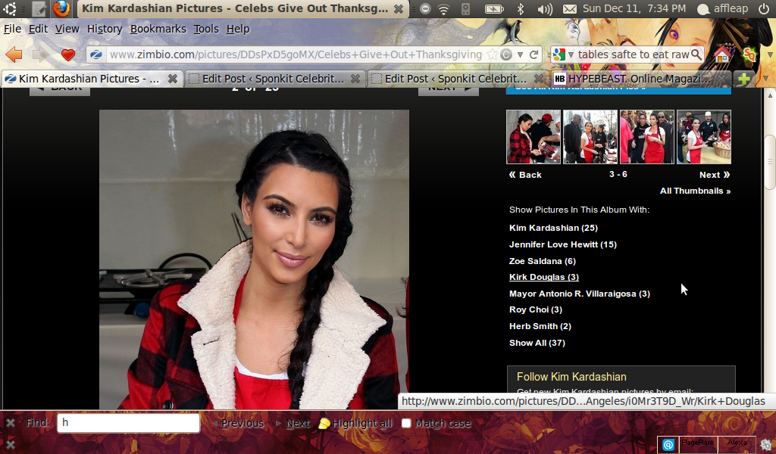Open the Wi-Fi network indicator

[x=444, y=8]
